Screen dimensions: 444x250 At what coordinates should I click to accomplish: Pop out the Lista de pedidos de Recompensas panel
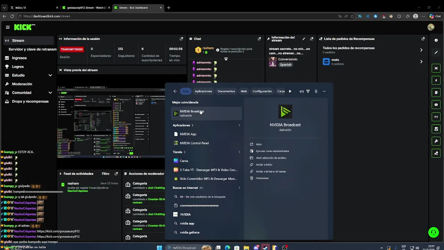click(x=423, y=39)
